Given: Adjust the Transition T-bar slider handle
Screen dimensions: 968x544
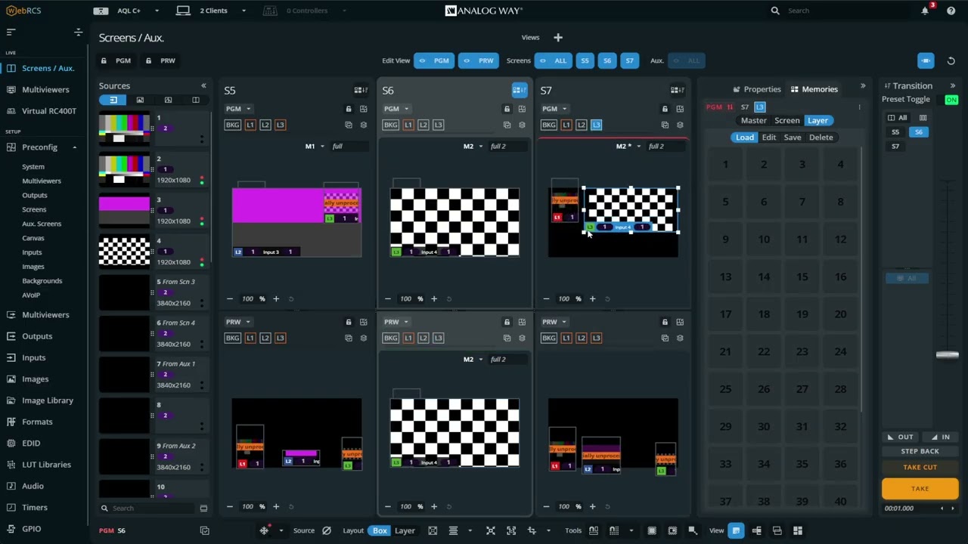Looking at the screenshot, I should click(x=947, y=355).
